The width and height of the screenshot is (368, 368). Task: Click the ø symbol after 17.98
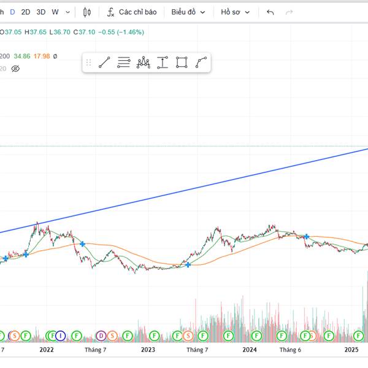[x=55, y=56]
